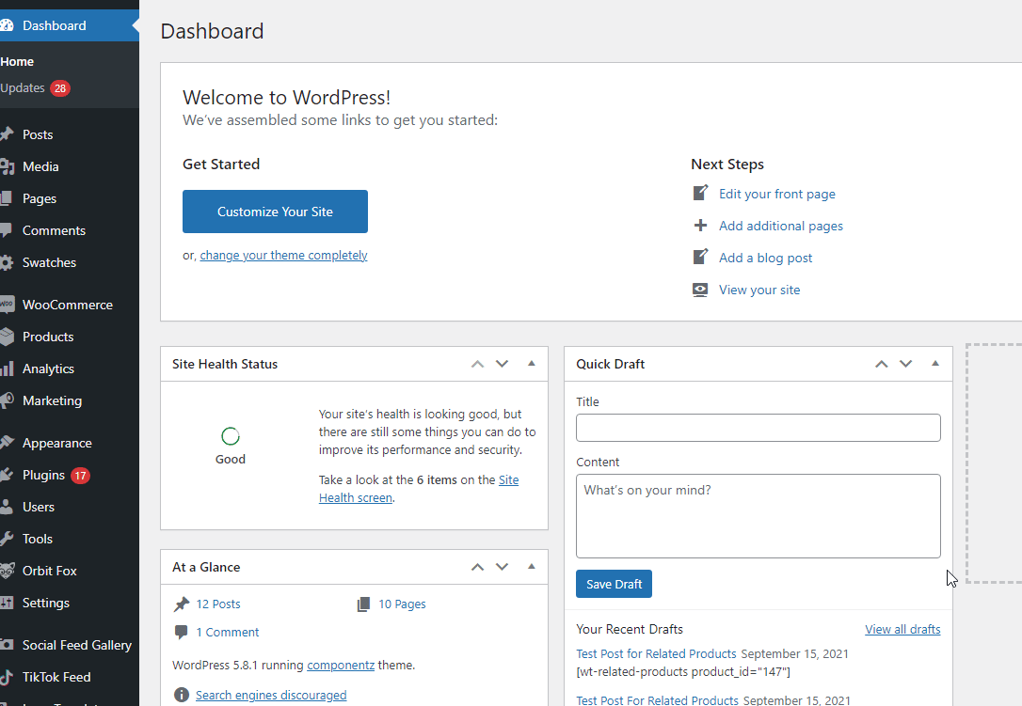Image resolution: width=1022 pixels, height=706 pixels.
Task: Click the Customize Your Site button
Action: pyautogui.click(x=275, y=212)
